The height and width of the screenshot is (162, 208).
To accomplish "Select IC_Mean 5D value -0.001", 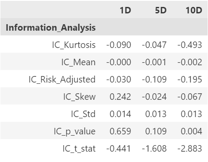I will [x=154, y=62].
